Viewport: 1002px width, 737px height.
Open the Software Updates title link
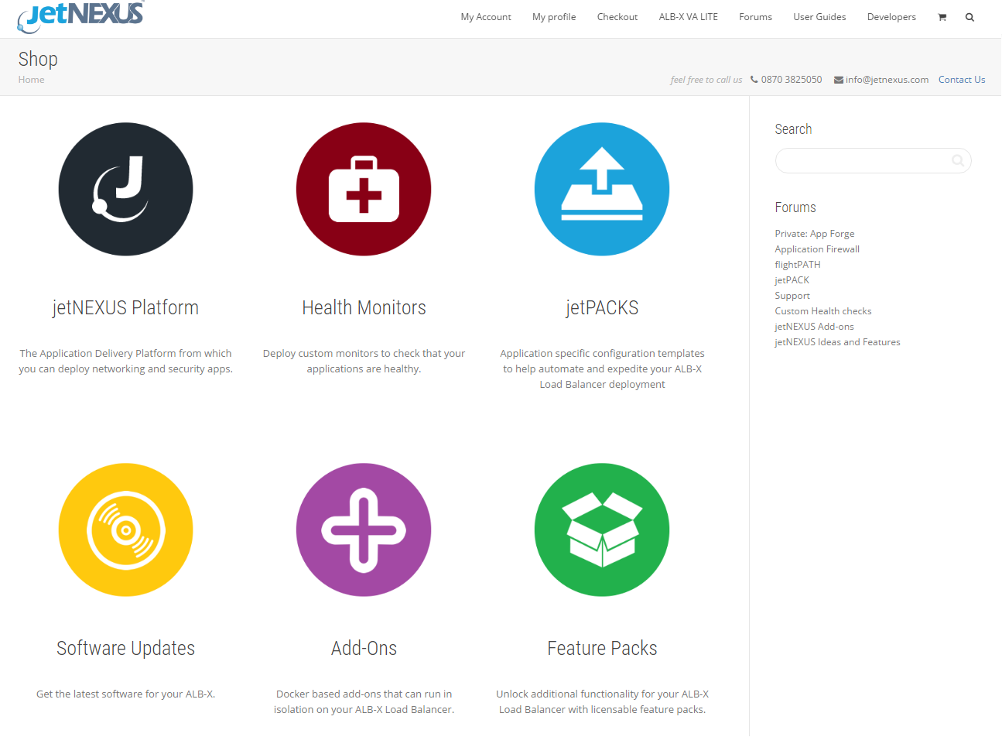(125, 648)
